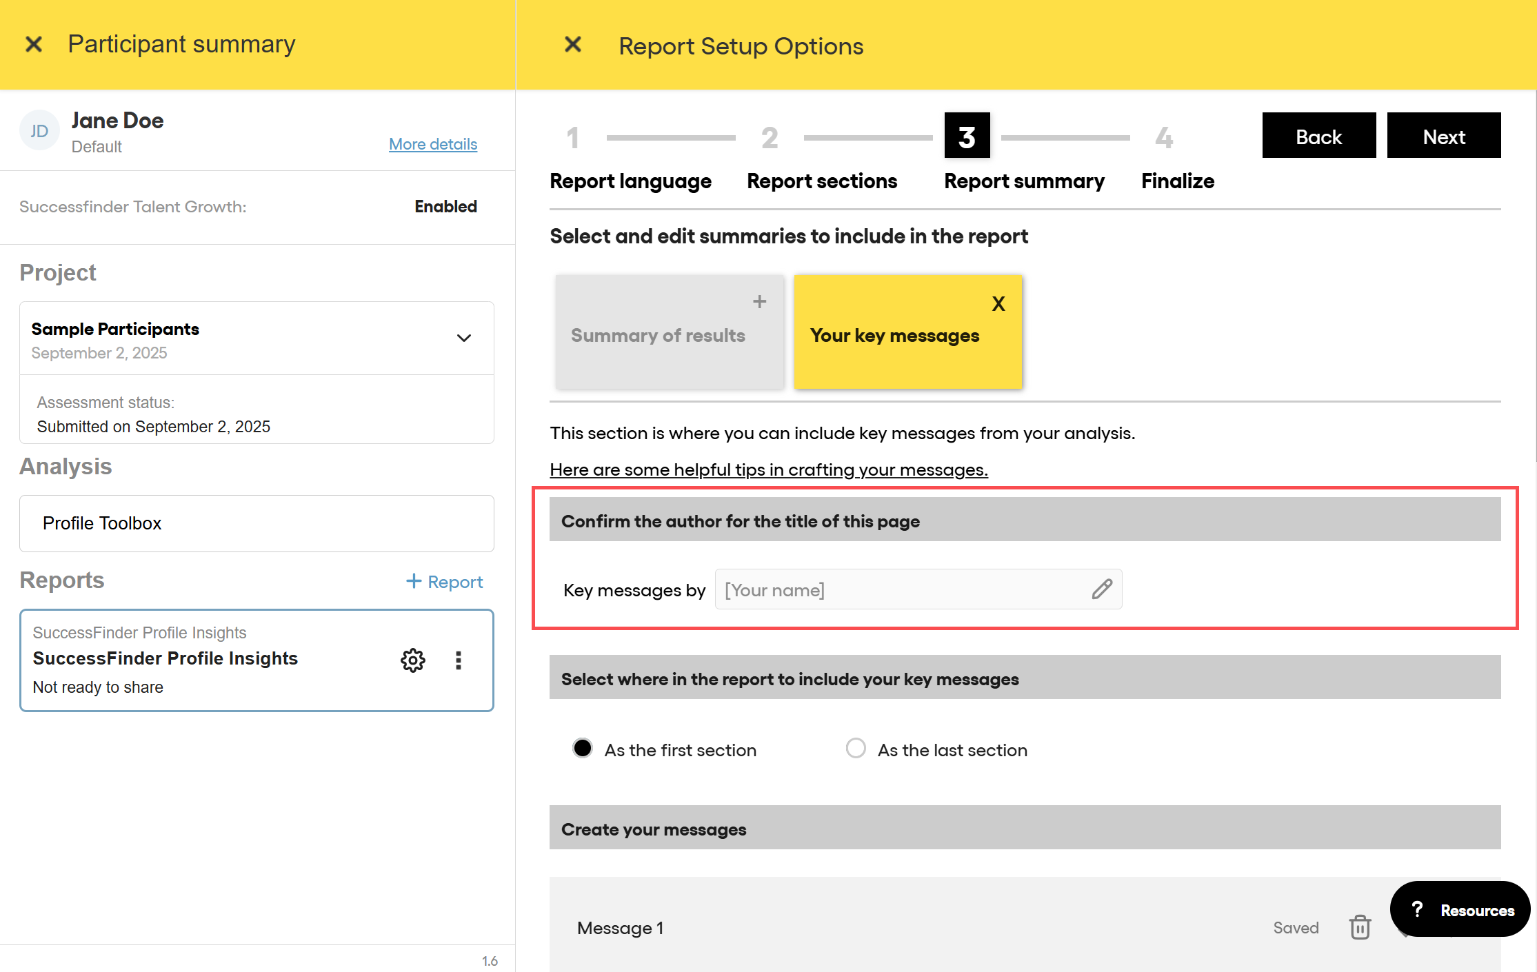Open the Resources help button
1537x972 pixels.
(1460, 909)
